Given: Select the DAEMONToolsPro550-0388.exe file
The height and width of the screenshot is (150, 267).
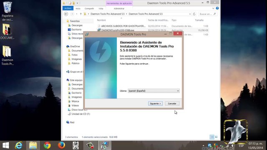Looking at the screenshot, I should click(118, 30).
